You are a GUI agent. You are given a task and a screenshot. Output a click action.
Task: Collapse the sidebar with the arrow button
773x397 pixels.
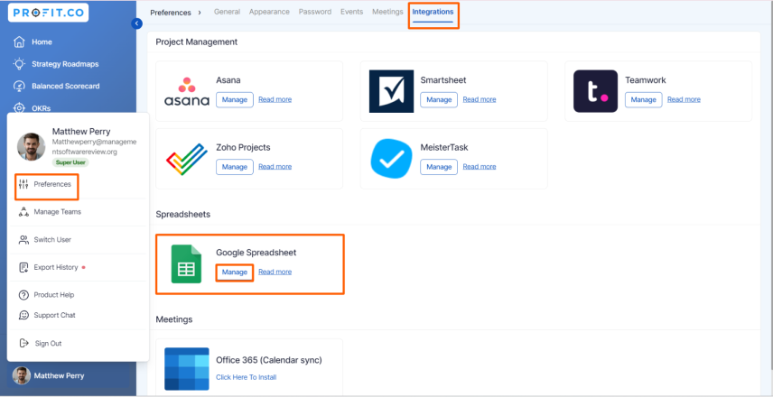136,23
